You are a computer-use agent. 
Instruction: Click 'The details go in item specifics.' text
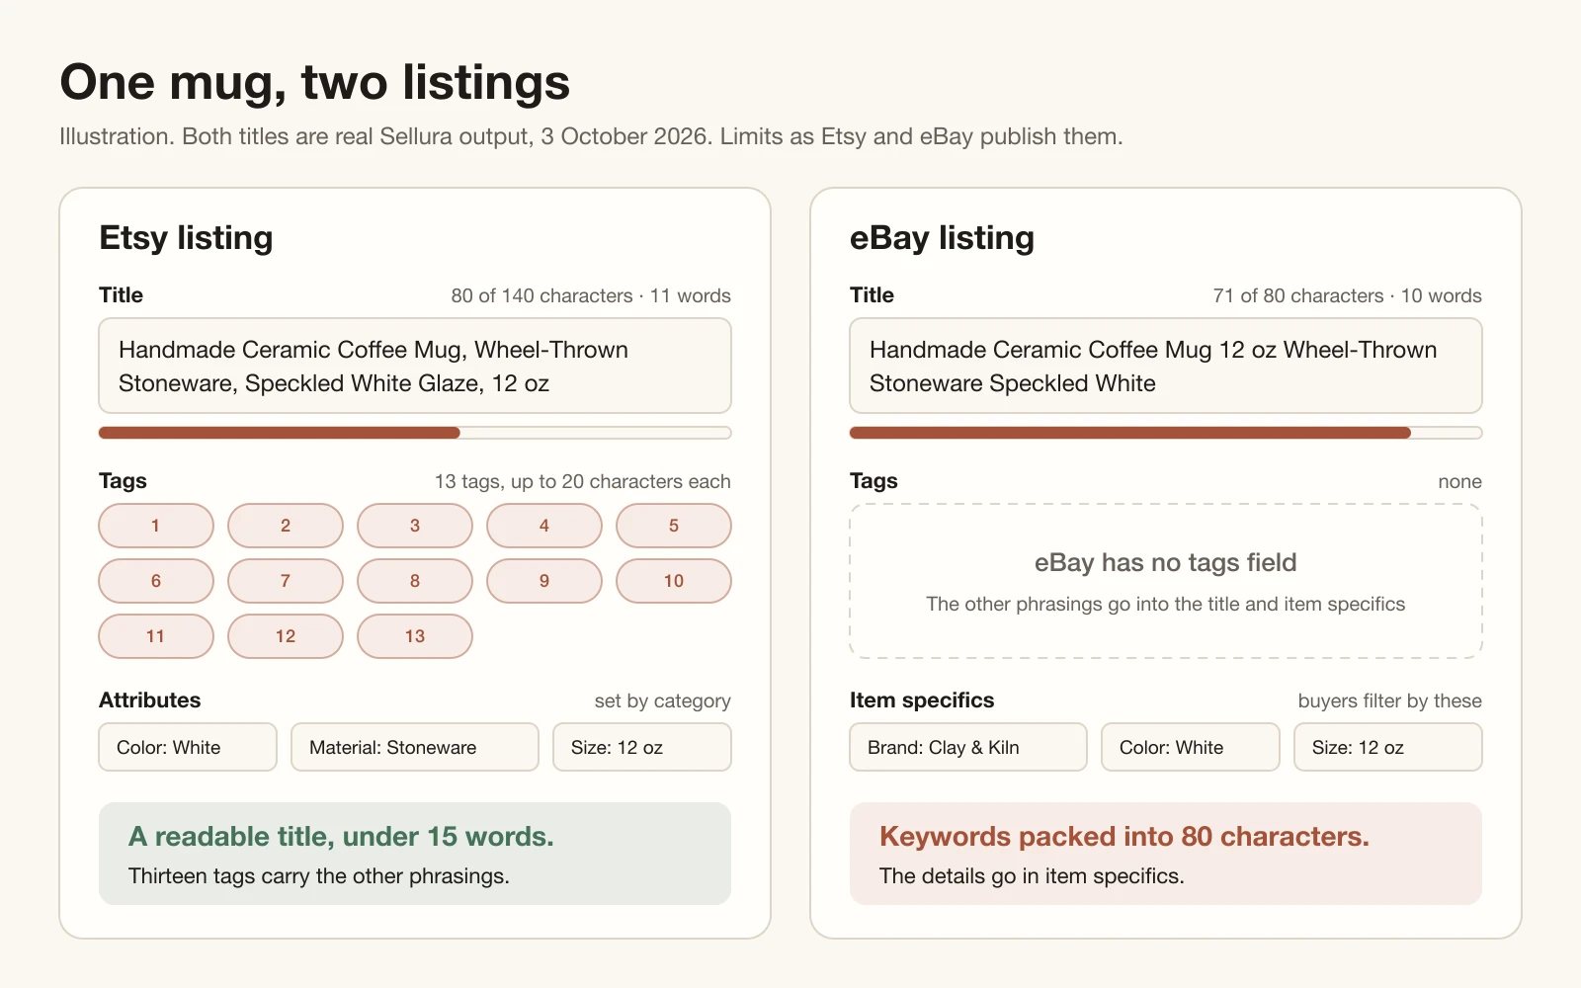1032,876
